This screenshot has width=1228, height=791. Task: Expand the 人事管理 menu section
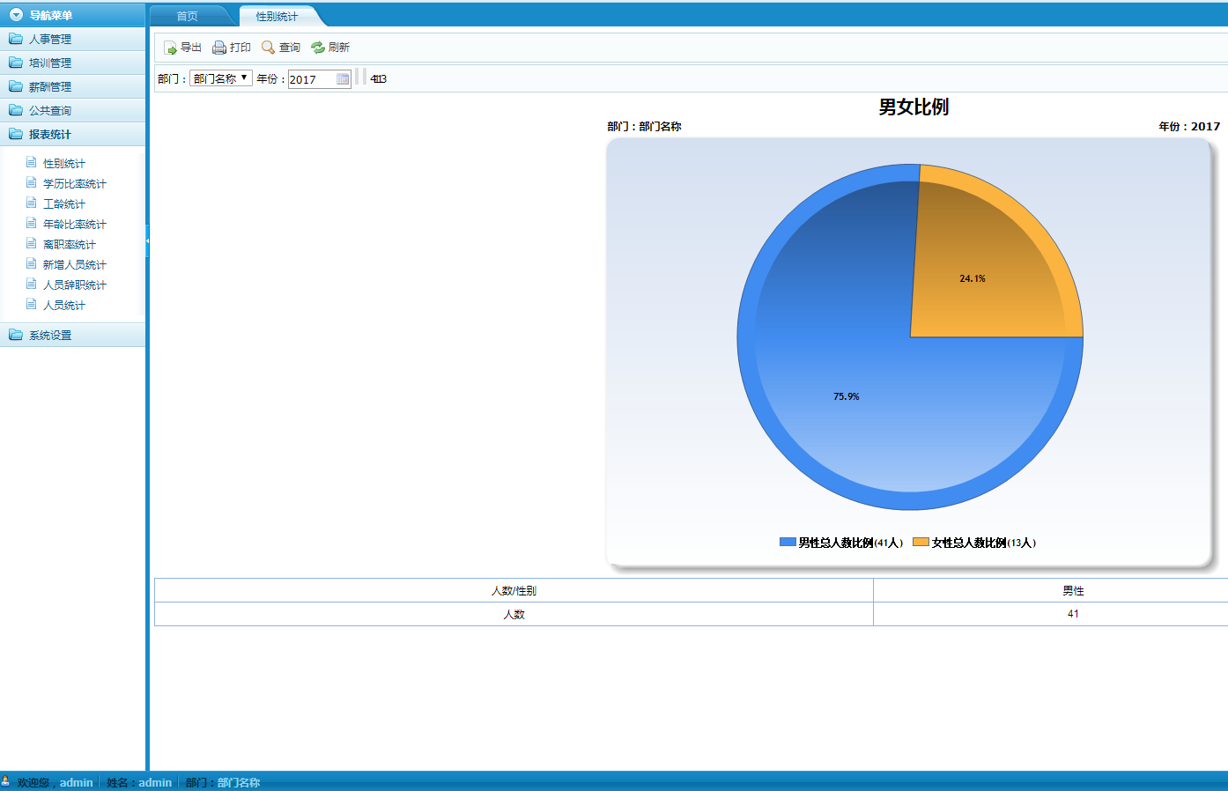(x=72, y=39)
